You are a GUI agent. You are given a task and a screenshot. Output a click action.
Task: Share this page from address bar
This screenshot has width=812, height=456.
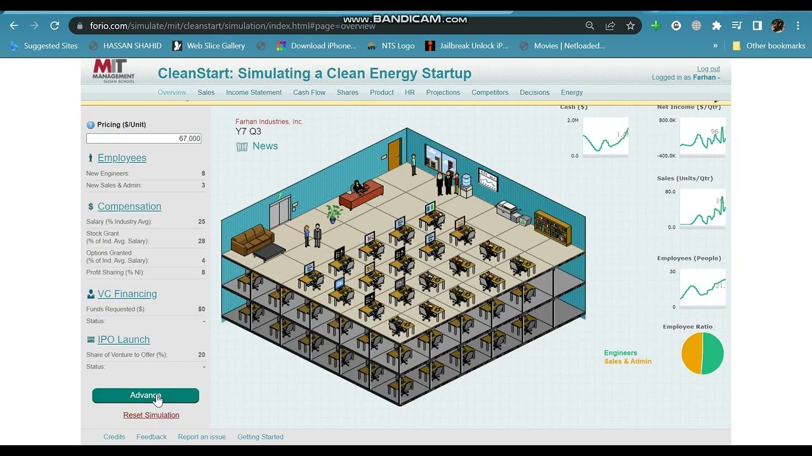click(x=610, y=26)
